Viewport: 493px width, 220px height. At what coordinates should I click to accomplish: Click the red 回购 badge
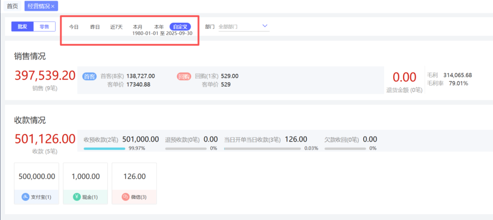point(184,77)
